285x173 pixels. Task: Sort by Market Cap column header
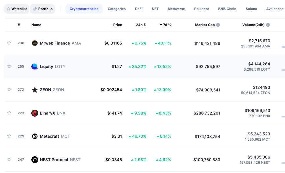pos(205,25)
